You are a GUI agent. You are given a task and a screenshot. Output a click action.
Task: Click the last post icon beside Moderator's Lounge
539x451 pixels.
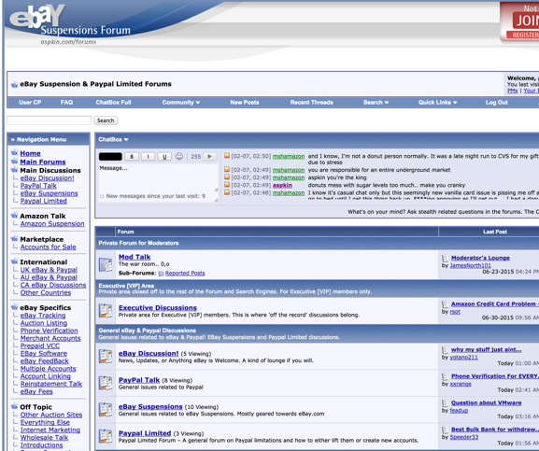(446, 259)
